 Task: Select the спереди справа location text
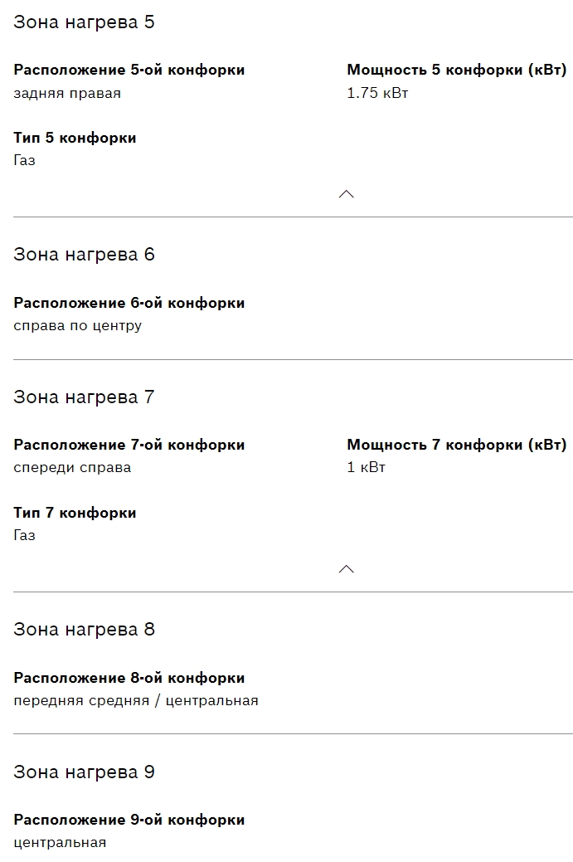72,467
